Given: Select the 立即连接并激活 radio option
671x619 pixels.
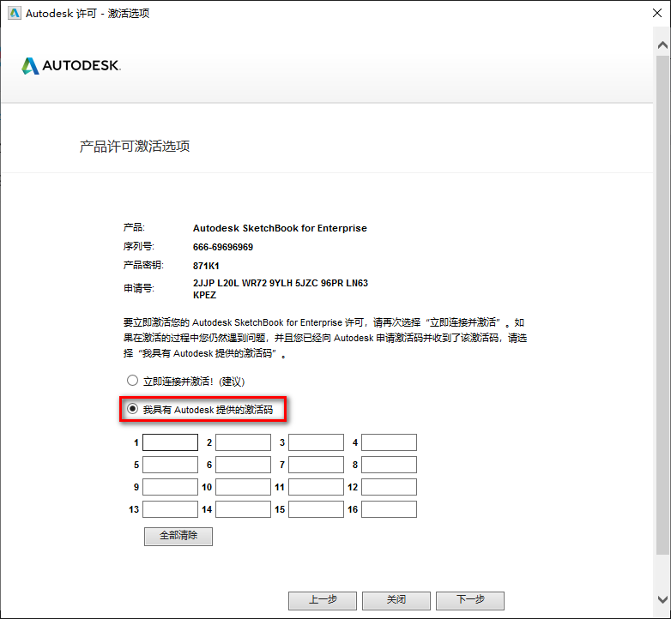Looking at the screenshot, I should click(132, 381).
